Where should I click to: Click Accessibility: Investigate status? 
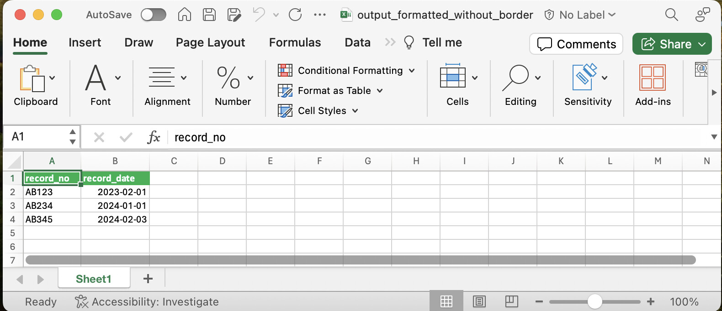pyautogui.click(x=147, y=301)
